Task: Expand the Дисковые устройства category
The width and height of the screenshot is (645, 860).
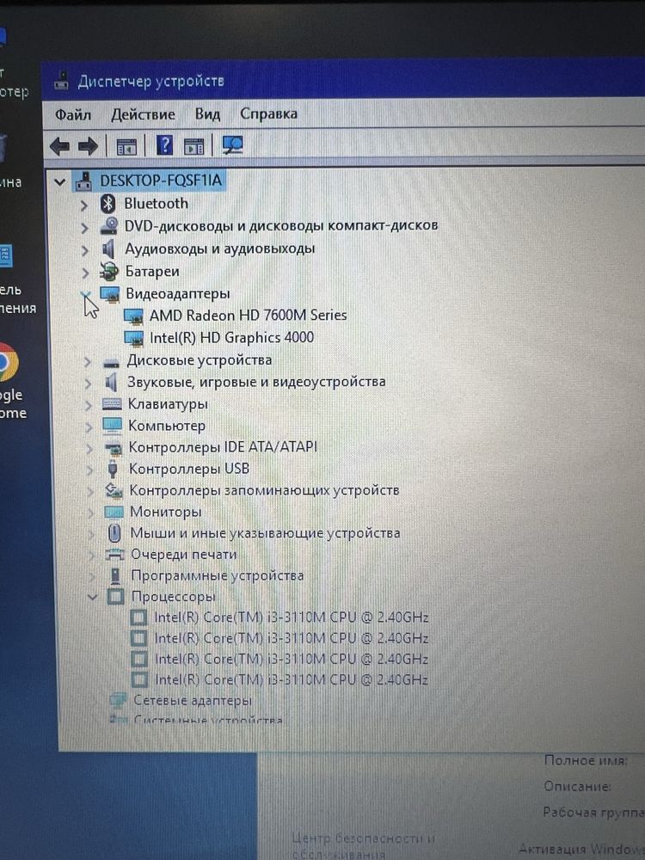Action: coord(87,361)
